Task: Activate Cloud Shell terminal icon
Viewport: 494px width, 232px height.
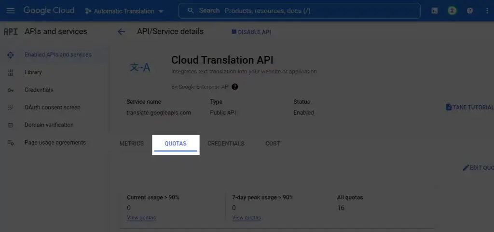Action: tap(435, 11)
